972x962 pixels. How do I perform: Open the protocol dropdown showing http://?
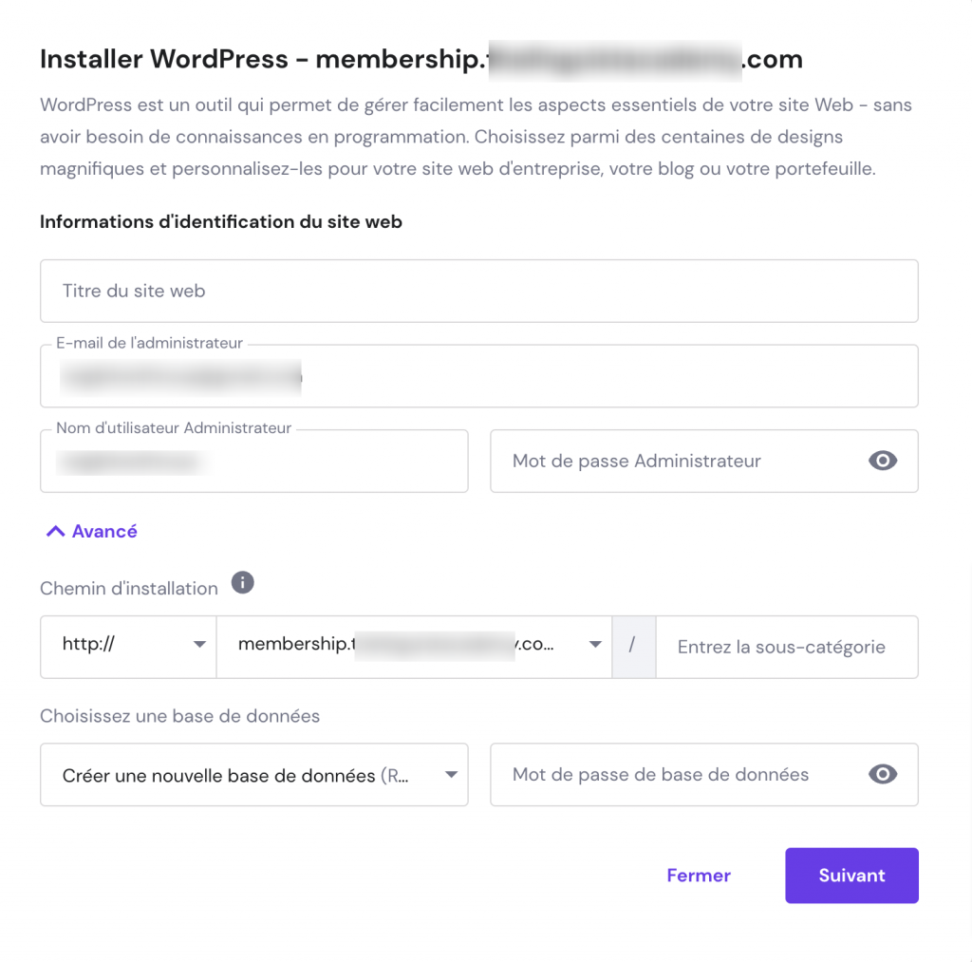click(x=128, y=647)
